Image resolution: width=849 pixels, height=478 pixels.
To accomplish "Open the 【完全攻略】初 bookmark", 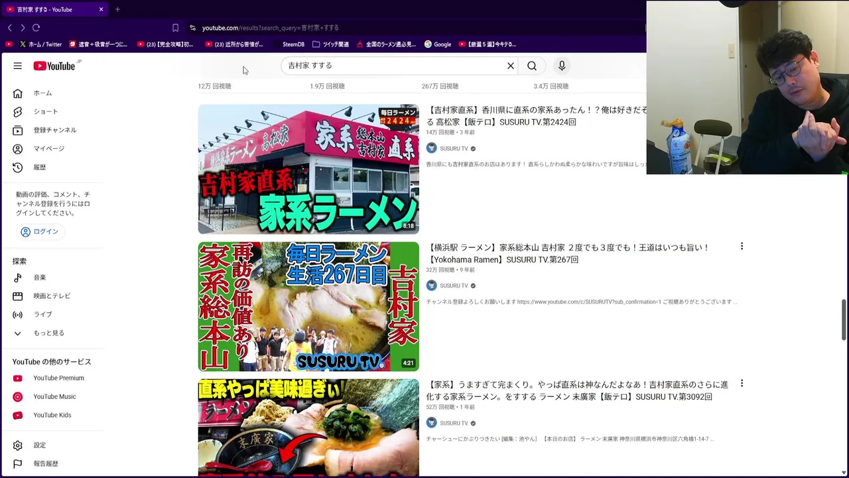I will [x=165, y=44].
